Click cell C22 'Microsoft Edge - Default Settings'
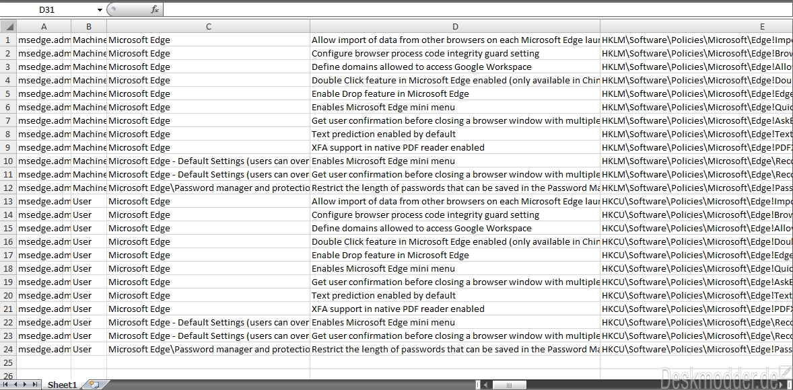The width and height of the screenshot is (793, 390). [x=209, y=322]
